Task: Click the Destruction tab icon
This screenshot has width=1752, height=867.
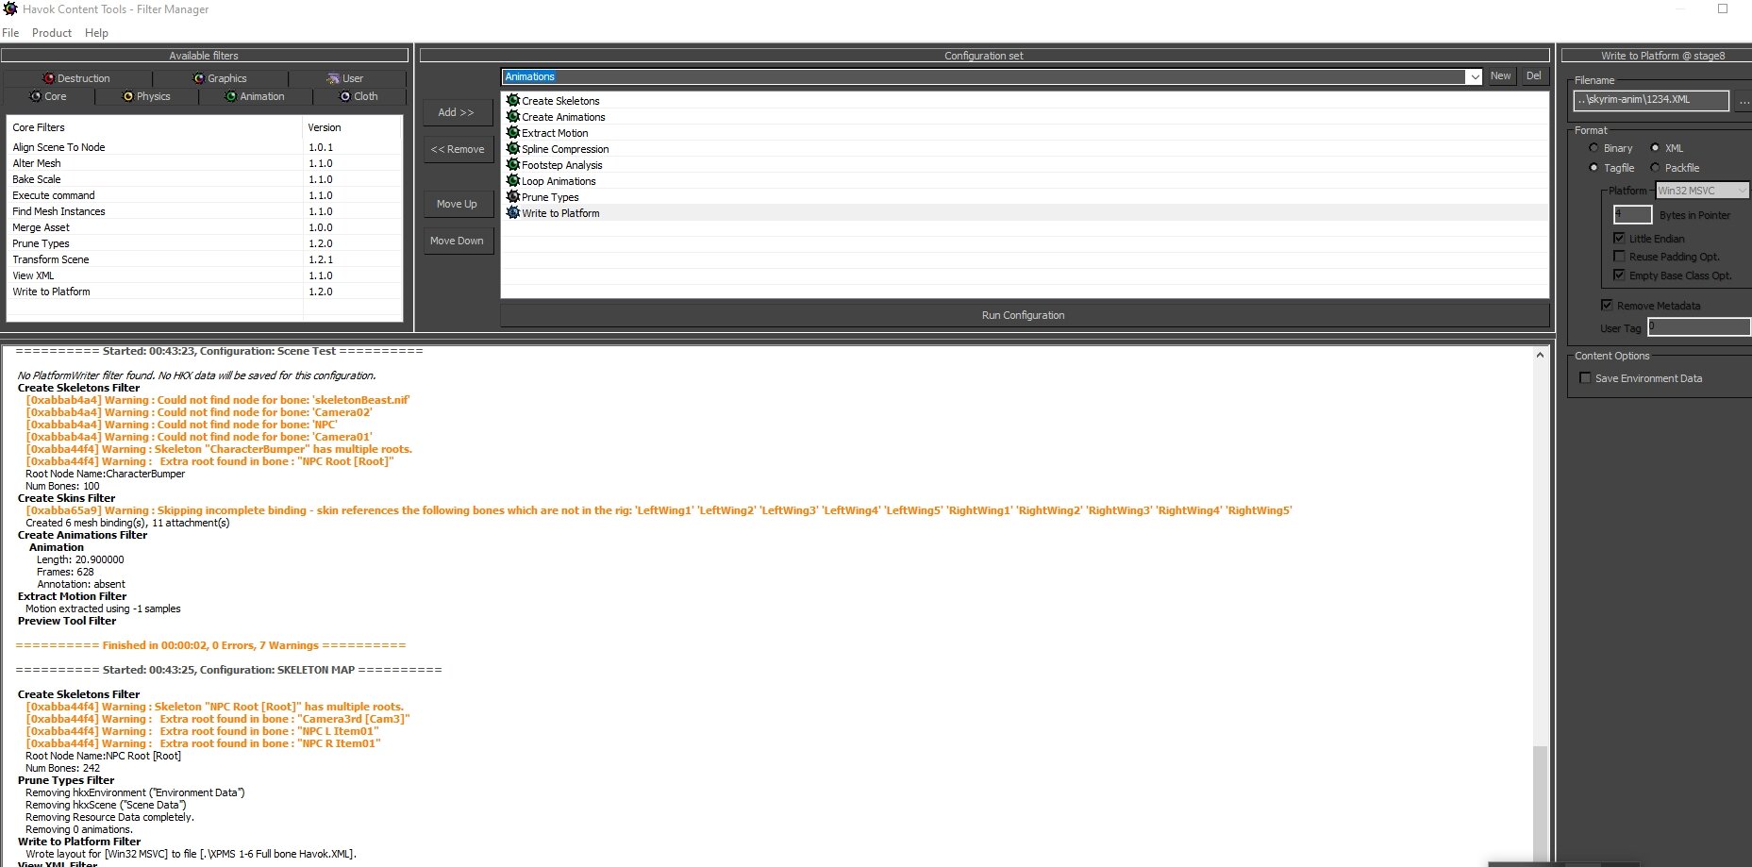Action: [x=49, y=78]
